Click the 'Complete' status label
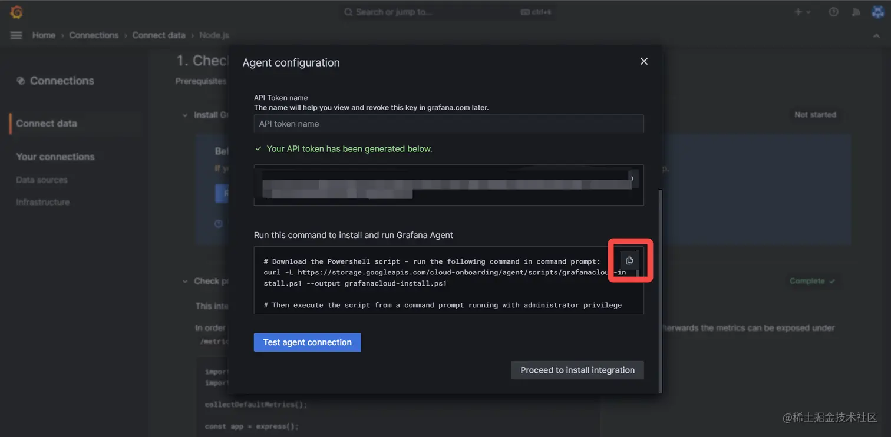891x437 pixels. 812,281
